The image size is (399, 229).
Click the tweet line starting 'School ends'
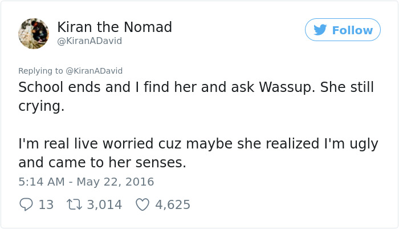(196, 89)
